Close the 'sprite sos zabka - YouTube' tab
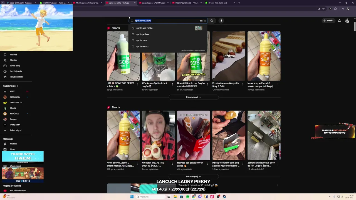 (135, 3)
